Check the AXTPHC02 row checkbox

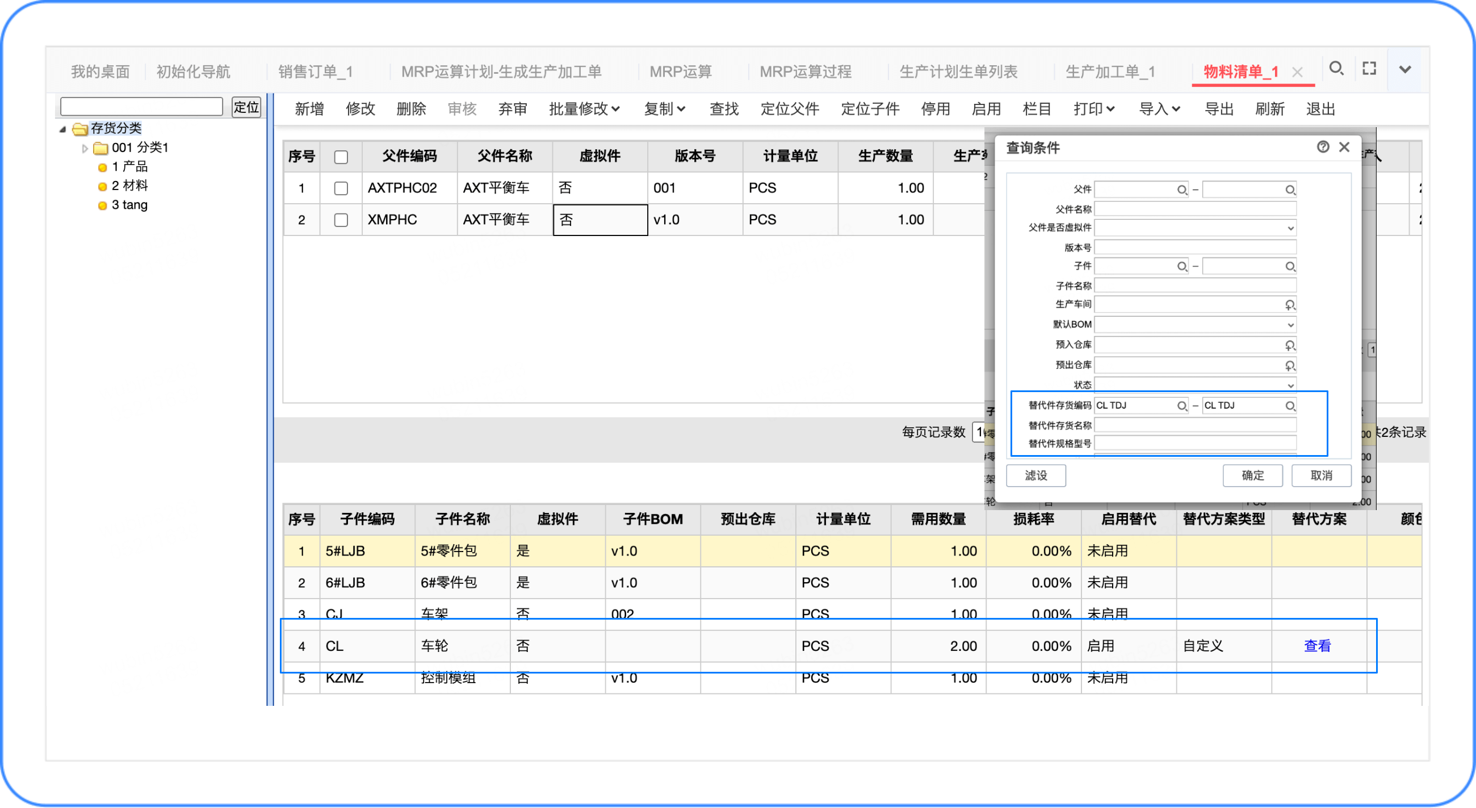[341, 188]
